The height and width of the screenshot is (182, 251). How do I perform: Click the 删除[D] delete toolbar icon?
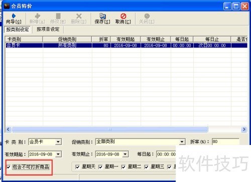click(79, 18)
